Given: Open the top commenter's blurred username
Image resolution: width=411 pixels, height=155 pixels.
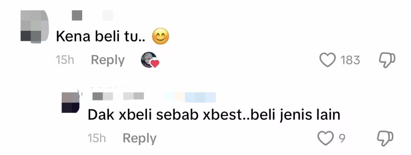Looking at the screenshot, I should (x=92, y=15).
